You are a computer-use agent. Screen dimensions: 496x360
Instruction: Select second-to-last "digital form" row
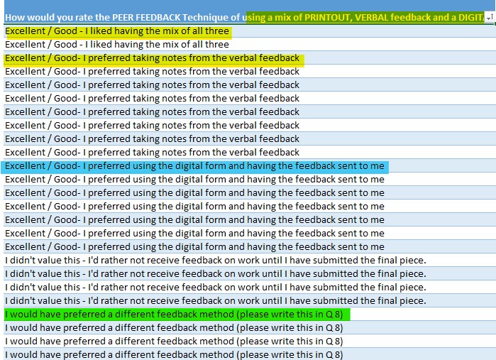click(x=194, y=233)
